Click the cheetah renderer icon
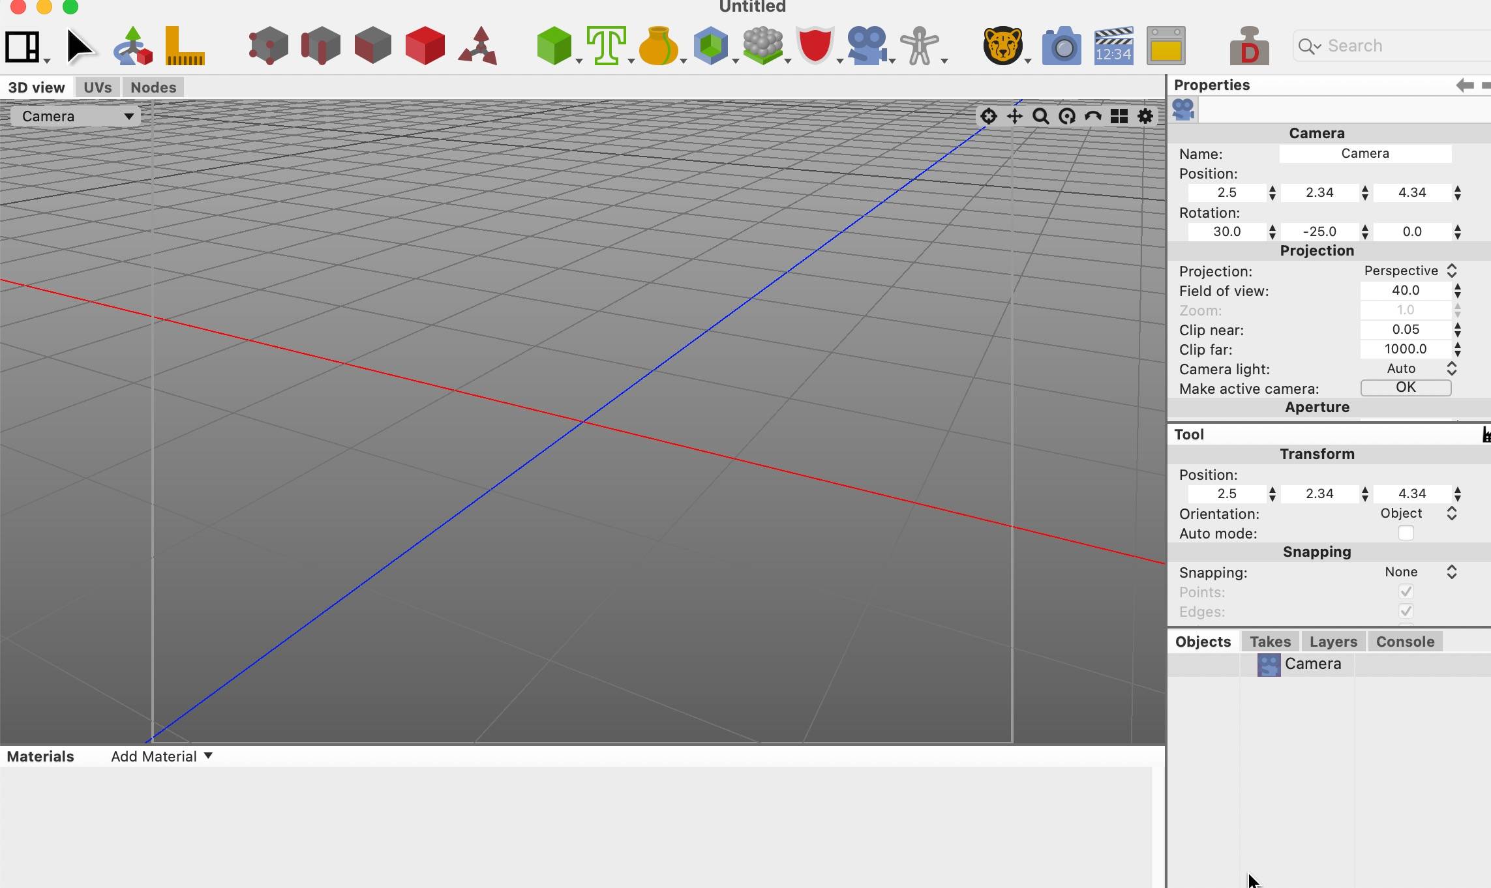Viewport: 1491px width, 888px height. (1002, 46)
